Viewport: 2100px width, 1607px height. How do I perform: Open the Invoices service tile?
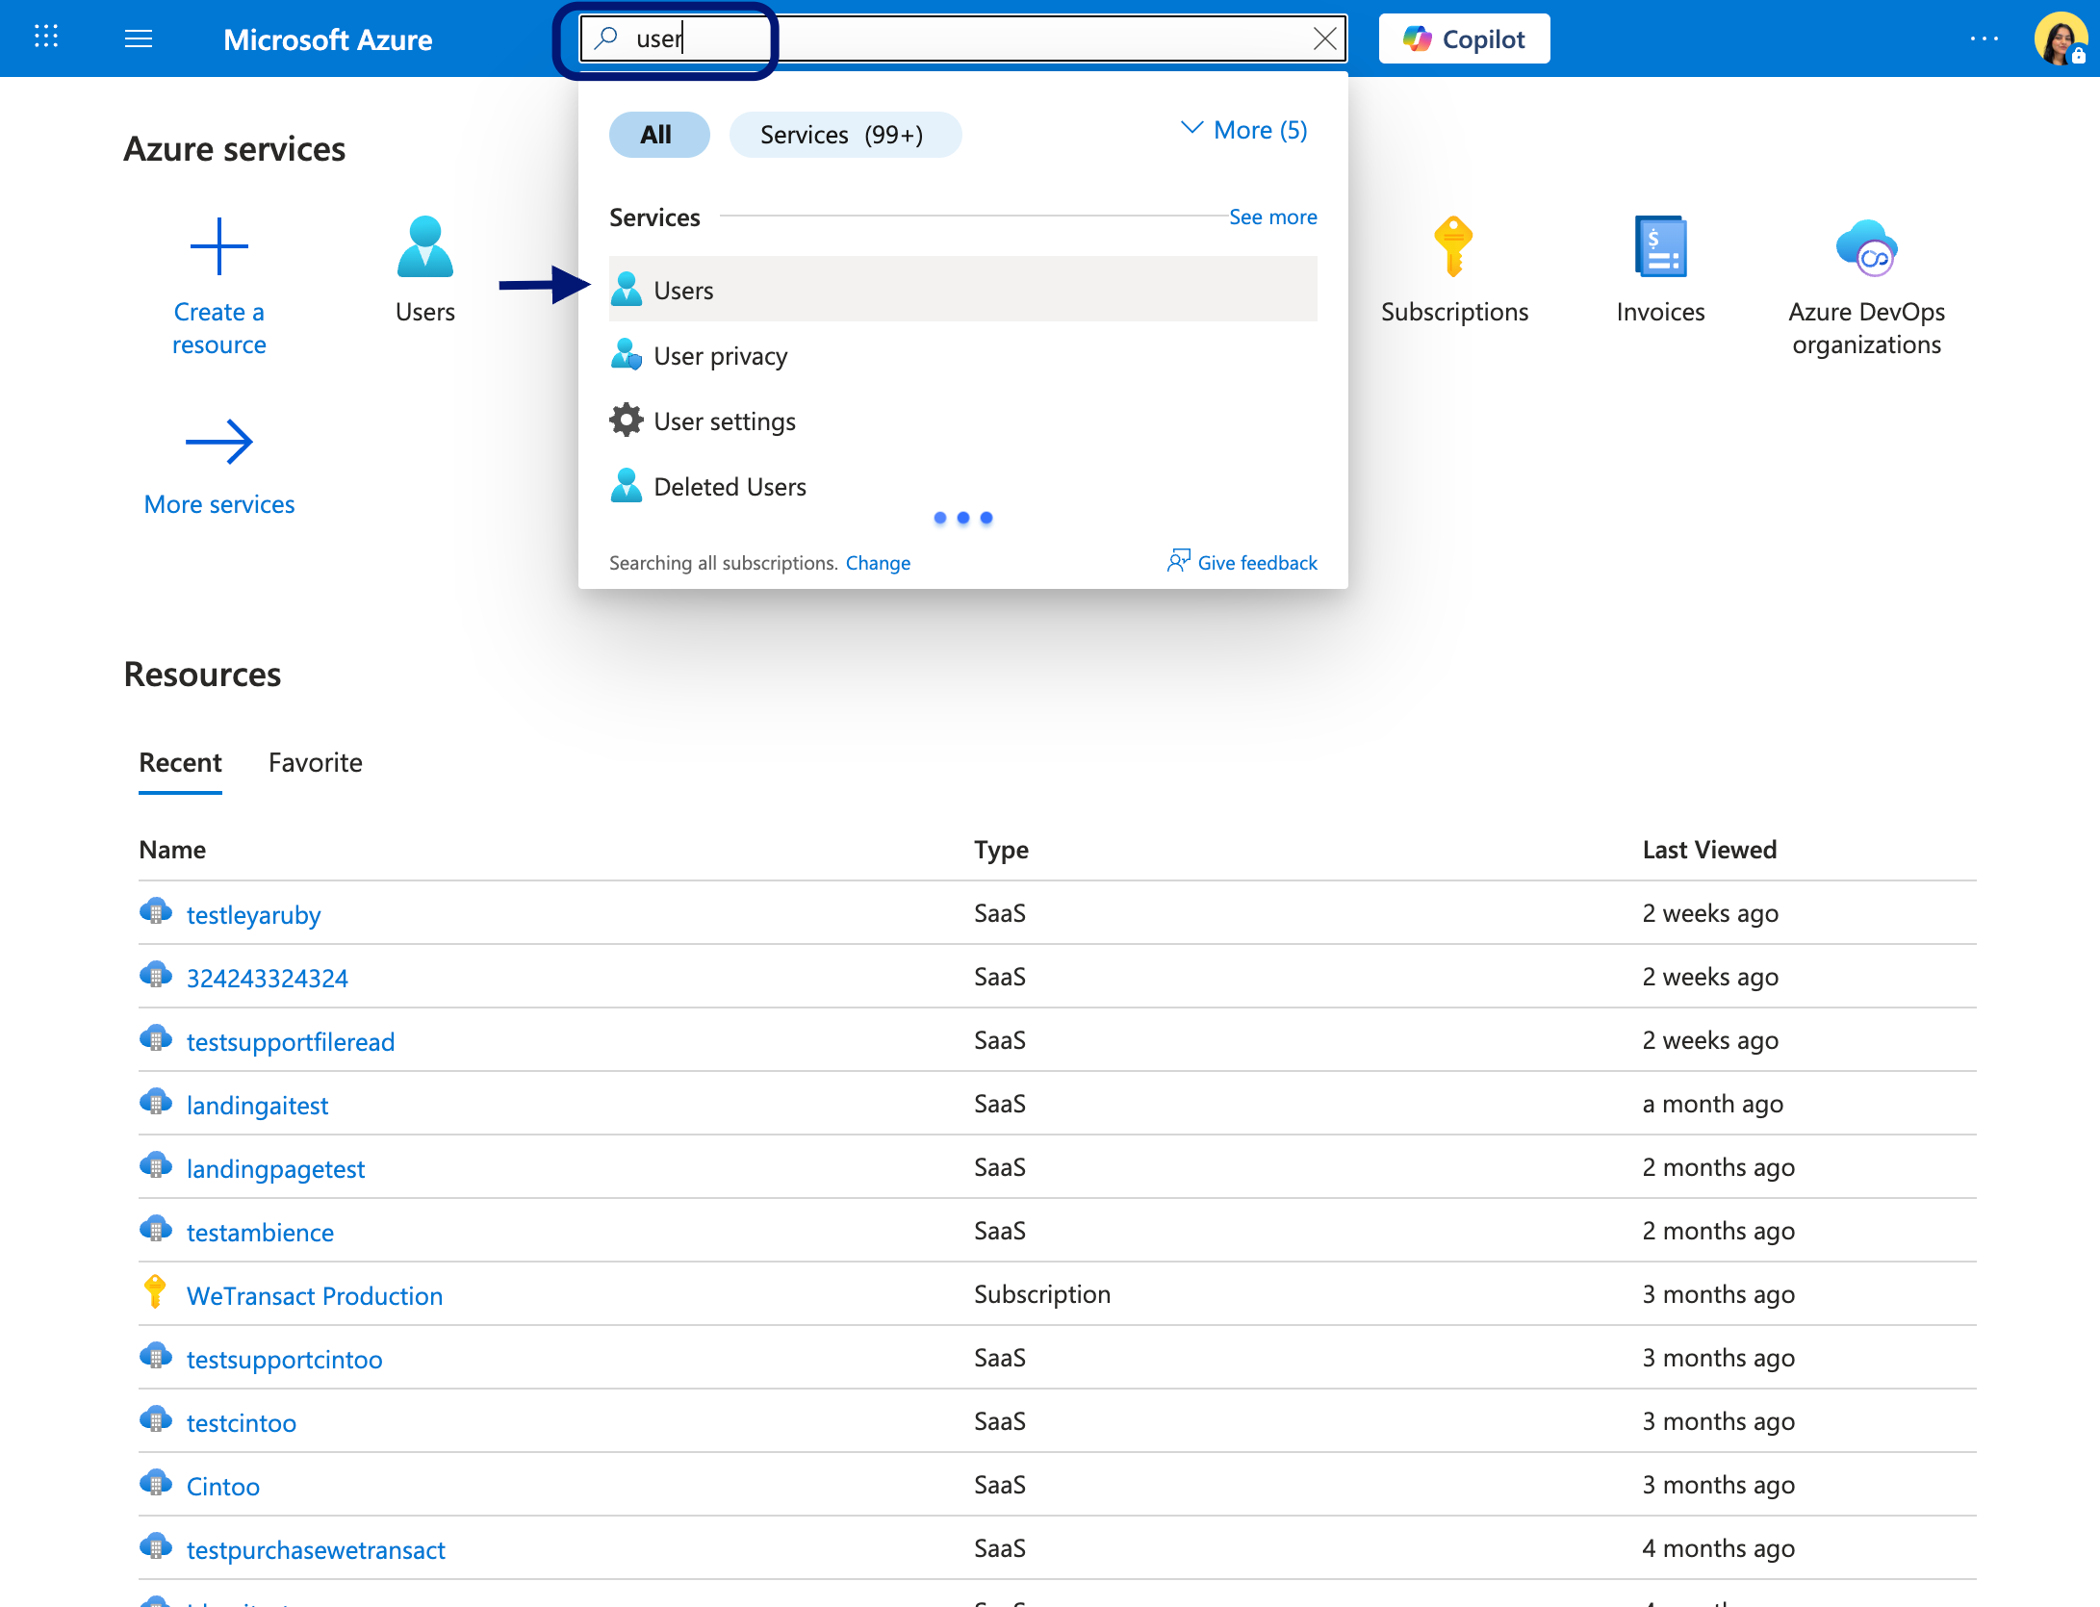point(1660,269)
